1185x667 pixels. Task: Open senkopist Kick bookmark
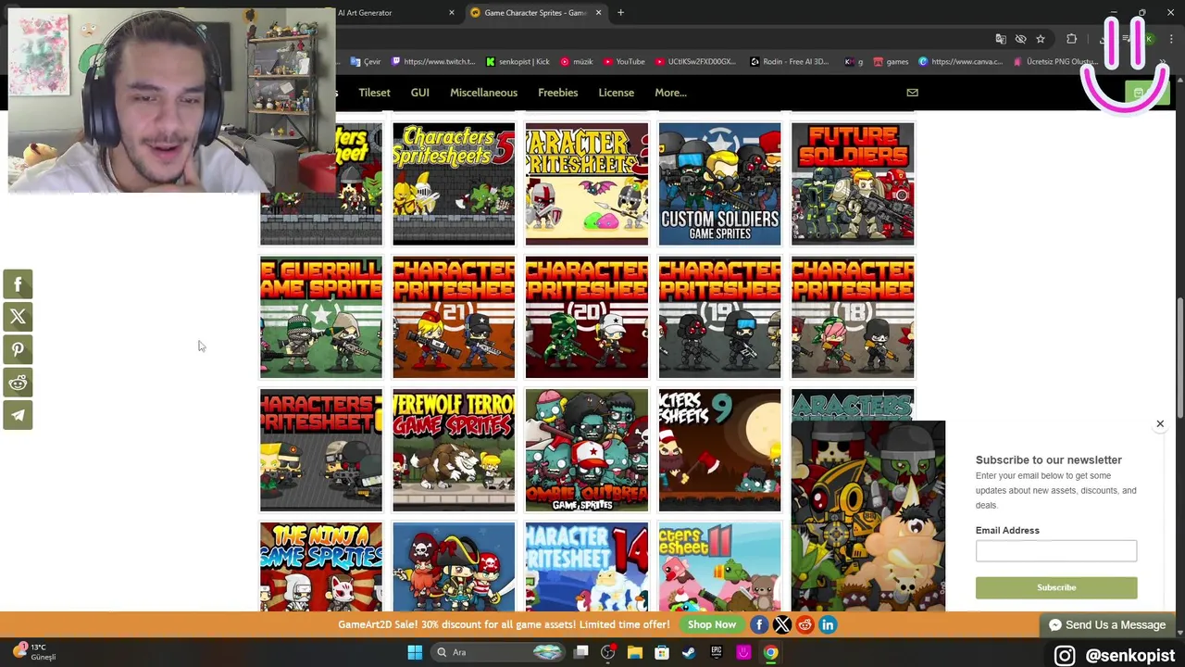518,62
